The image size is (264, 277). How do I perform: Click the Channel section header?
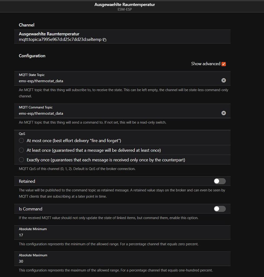(27, 25)
